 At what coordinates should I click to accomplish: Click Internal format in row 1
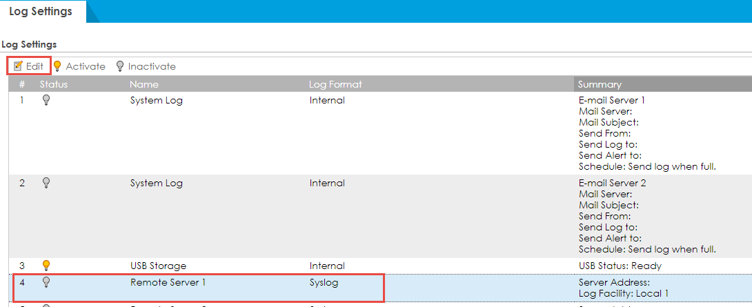(x=327, y=100)
